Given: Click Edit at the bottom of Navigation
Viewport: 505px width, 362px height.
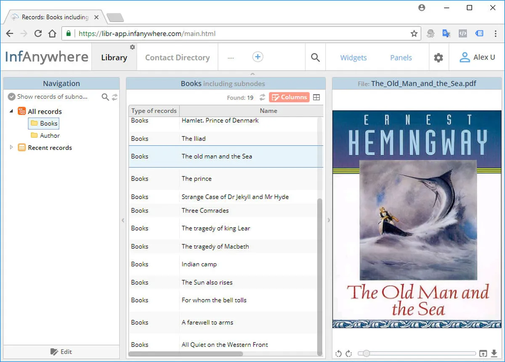Looking at the screenshot, I should pyautogui.click(x=61, y=352).
